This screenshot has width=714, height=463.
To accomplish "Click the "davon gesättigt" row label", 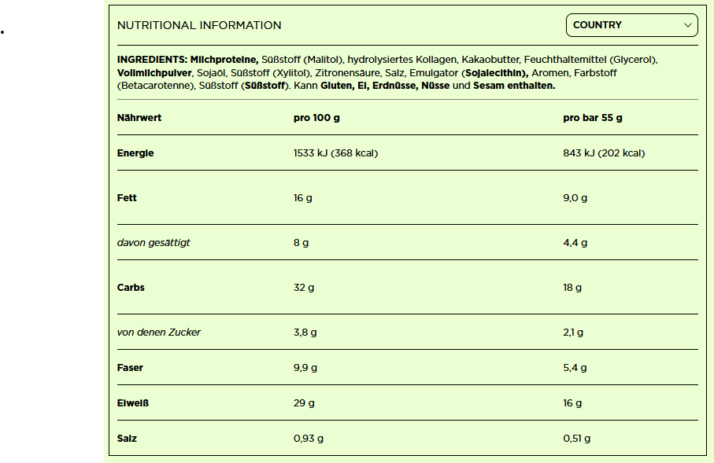I will [x=154, y=243].
